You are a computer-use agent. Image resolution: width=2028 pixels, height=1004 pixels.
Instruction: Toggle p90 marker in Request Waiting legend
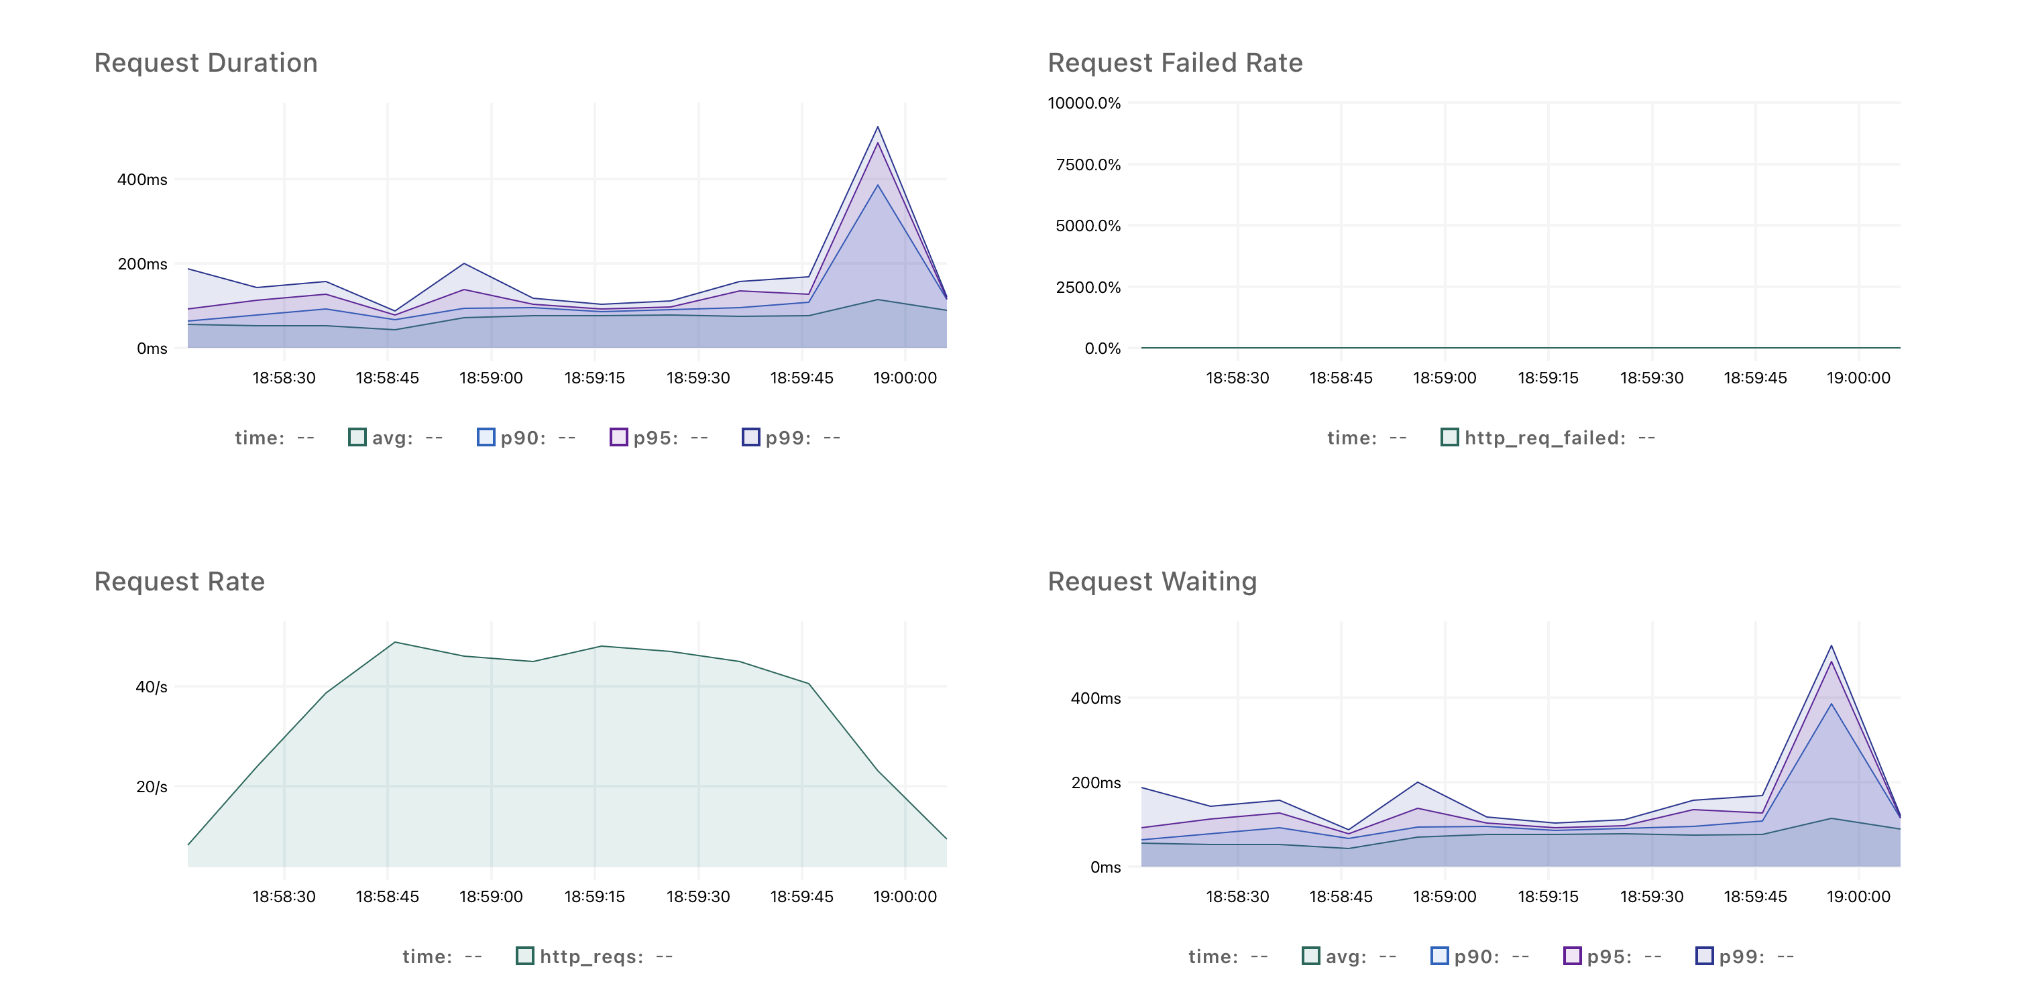click(1439, 956)
